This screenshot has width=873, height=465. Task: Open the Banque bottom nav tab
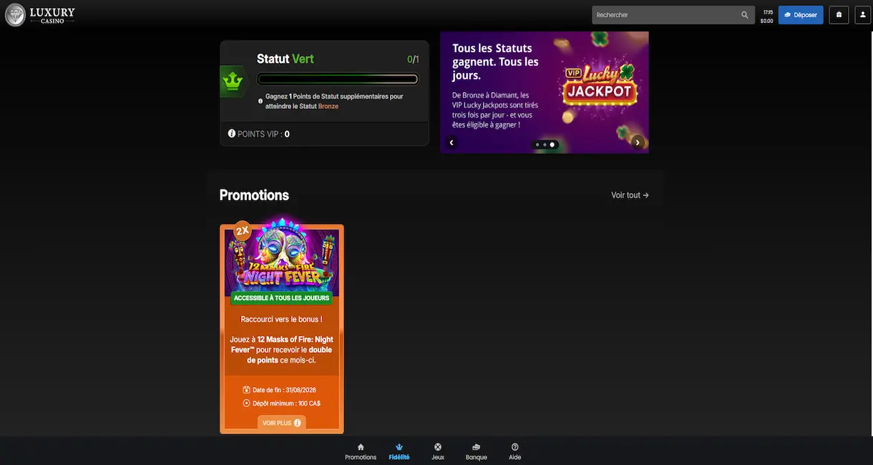coord(477,451)
